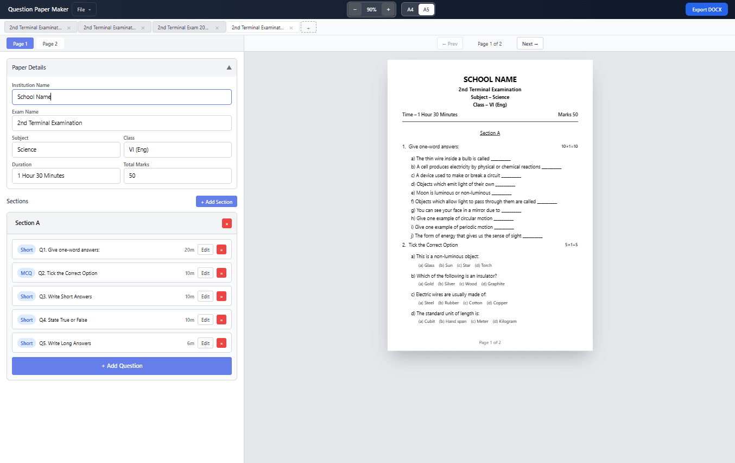Delete Section A with red x button

[x=226, y=223]
